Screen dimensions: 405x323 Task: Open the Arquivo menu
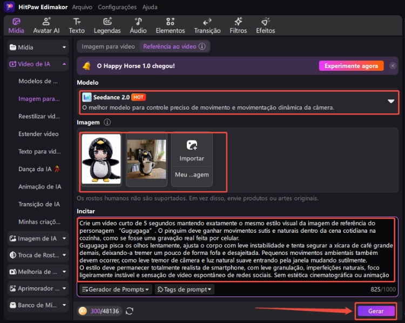[x=82, y=7]
